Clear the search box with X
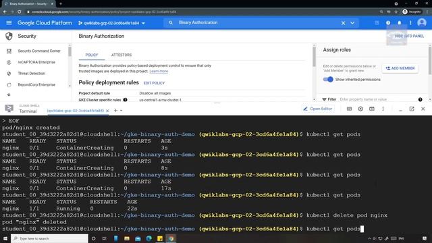The height and width of the screenshot is (243, 432). [x=343, y=23]
